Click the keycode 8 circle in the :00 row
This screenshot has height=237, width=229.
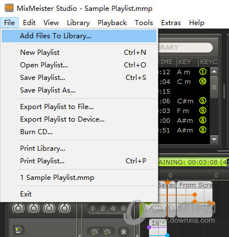tap(203, 120)
